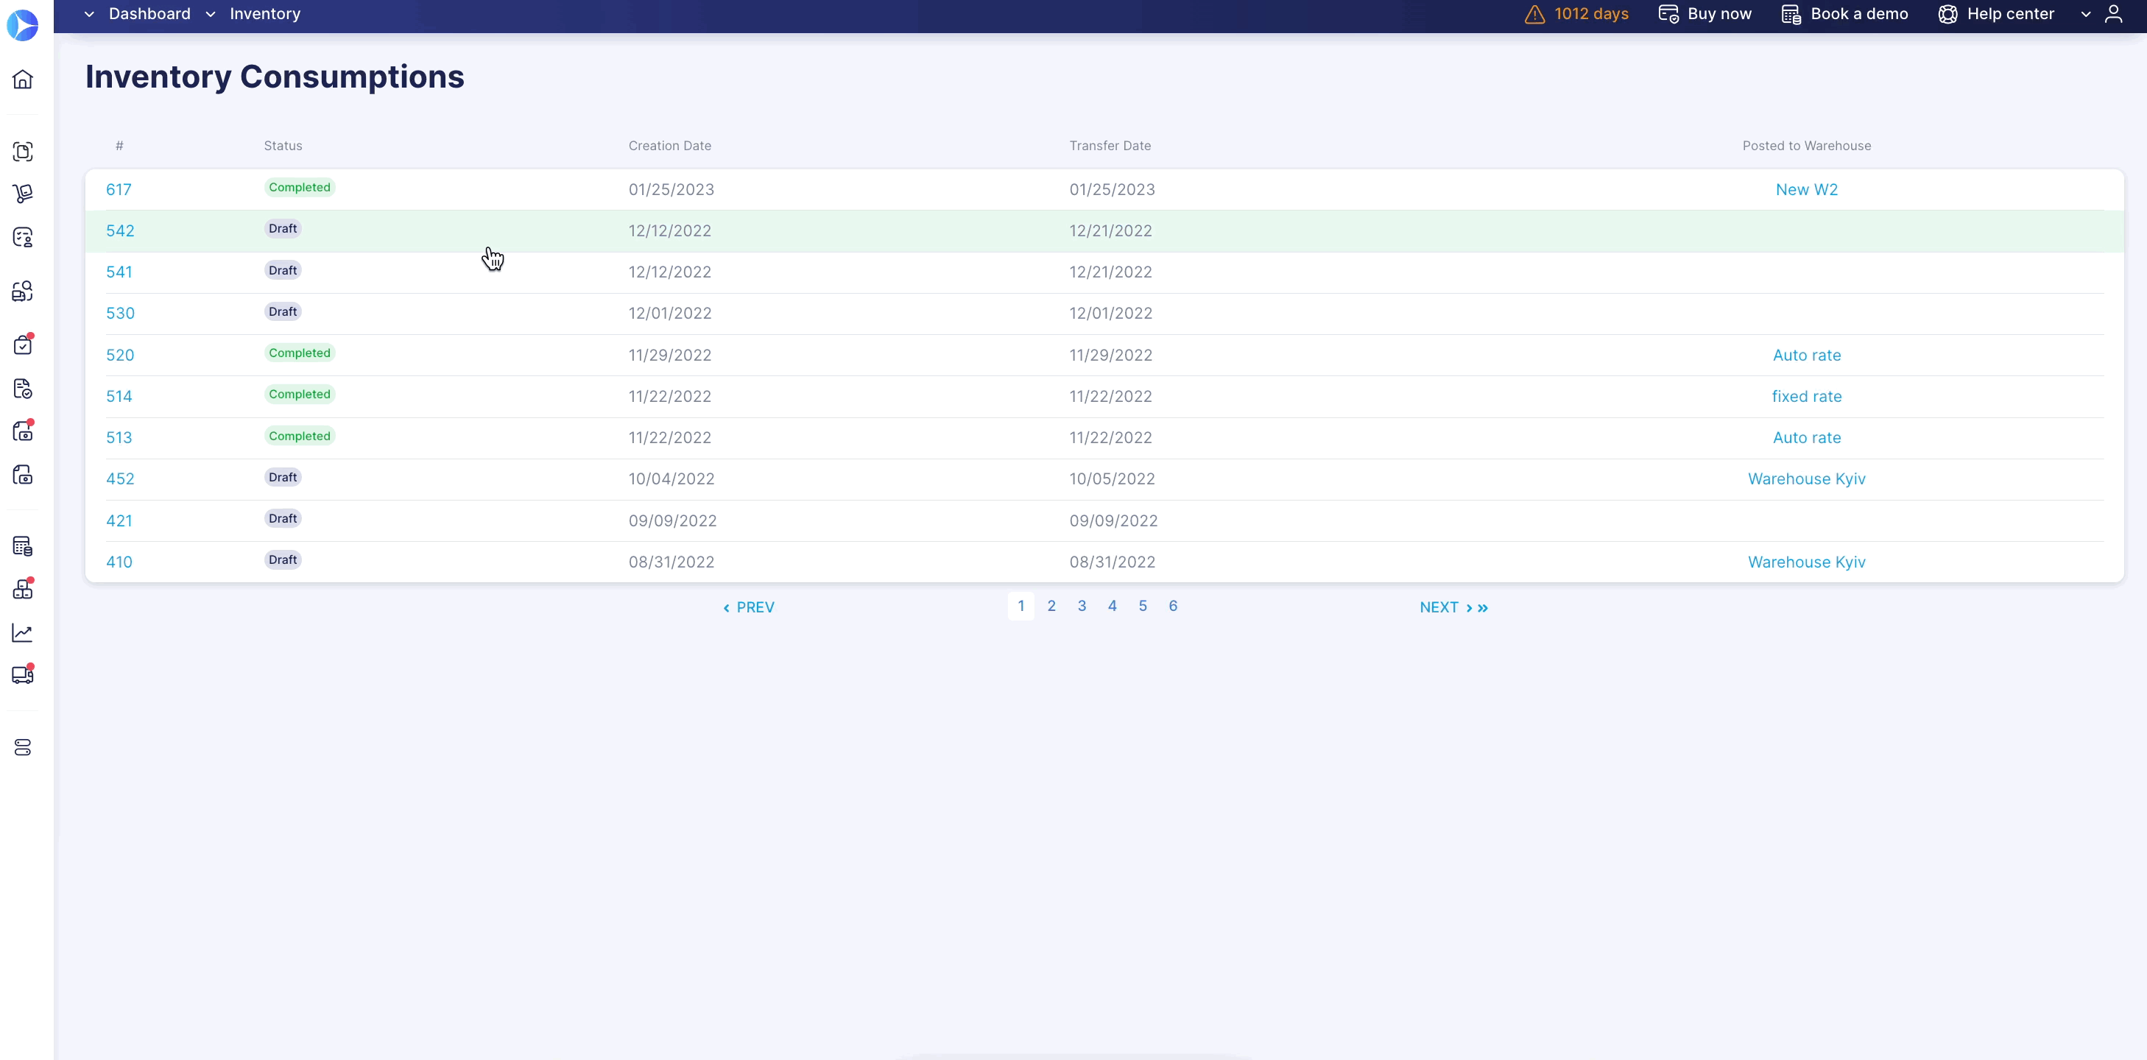
Task: Open consumption number 541
Action: click(x=119, y=272)
